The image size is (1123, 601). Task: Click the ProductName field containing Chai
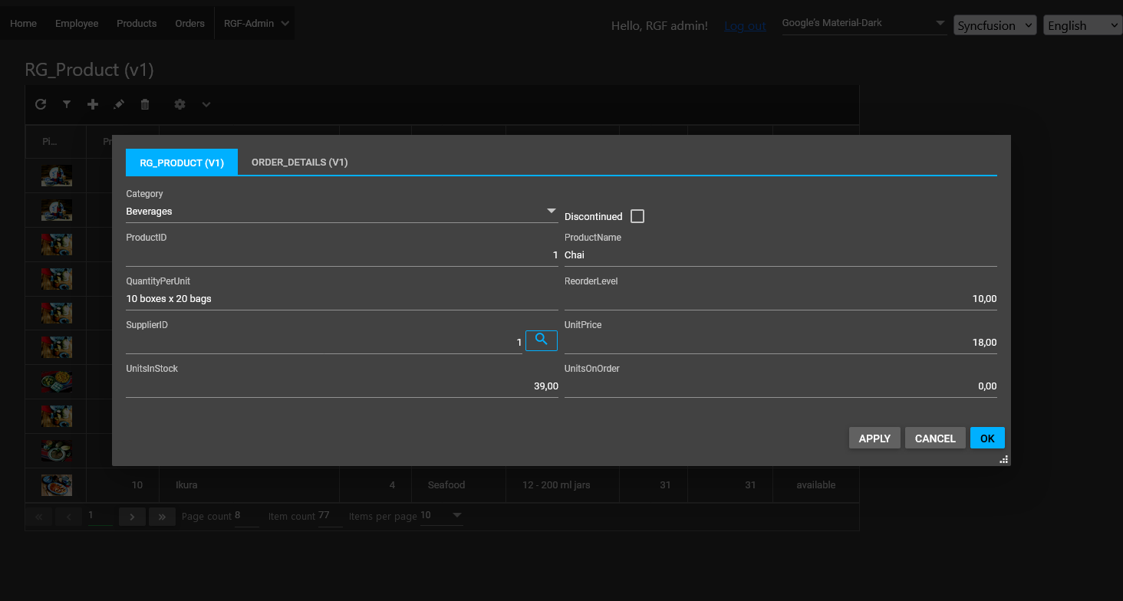pos(779,255)
